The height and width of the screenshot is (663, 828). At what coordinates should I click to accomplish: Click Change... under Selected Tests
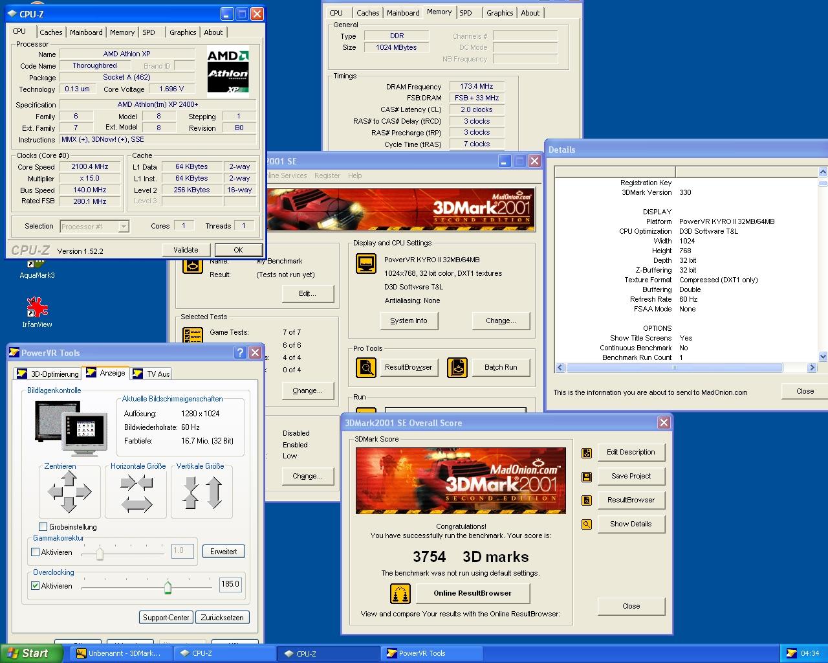[308, 391]
